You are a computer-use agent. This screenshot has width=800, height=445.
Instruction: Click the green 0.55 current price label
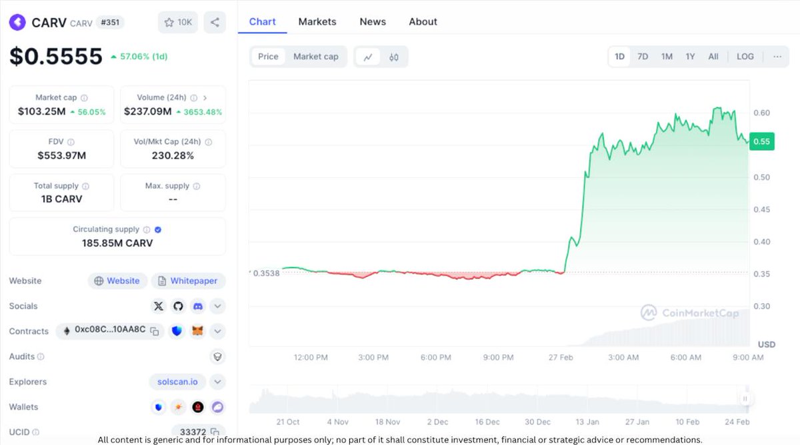761,141
